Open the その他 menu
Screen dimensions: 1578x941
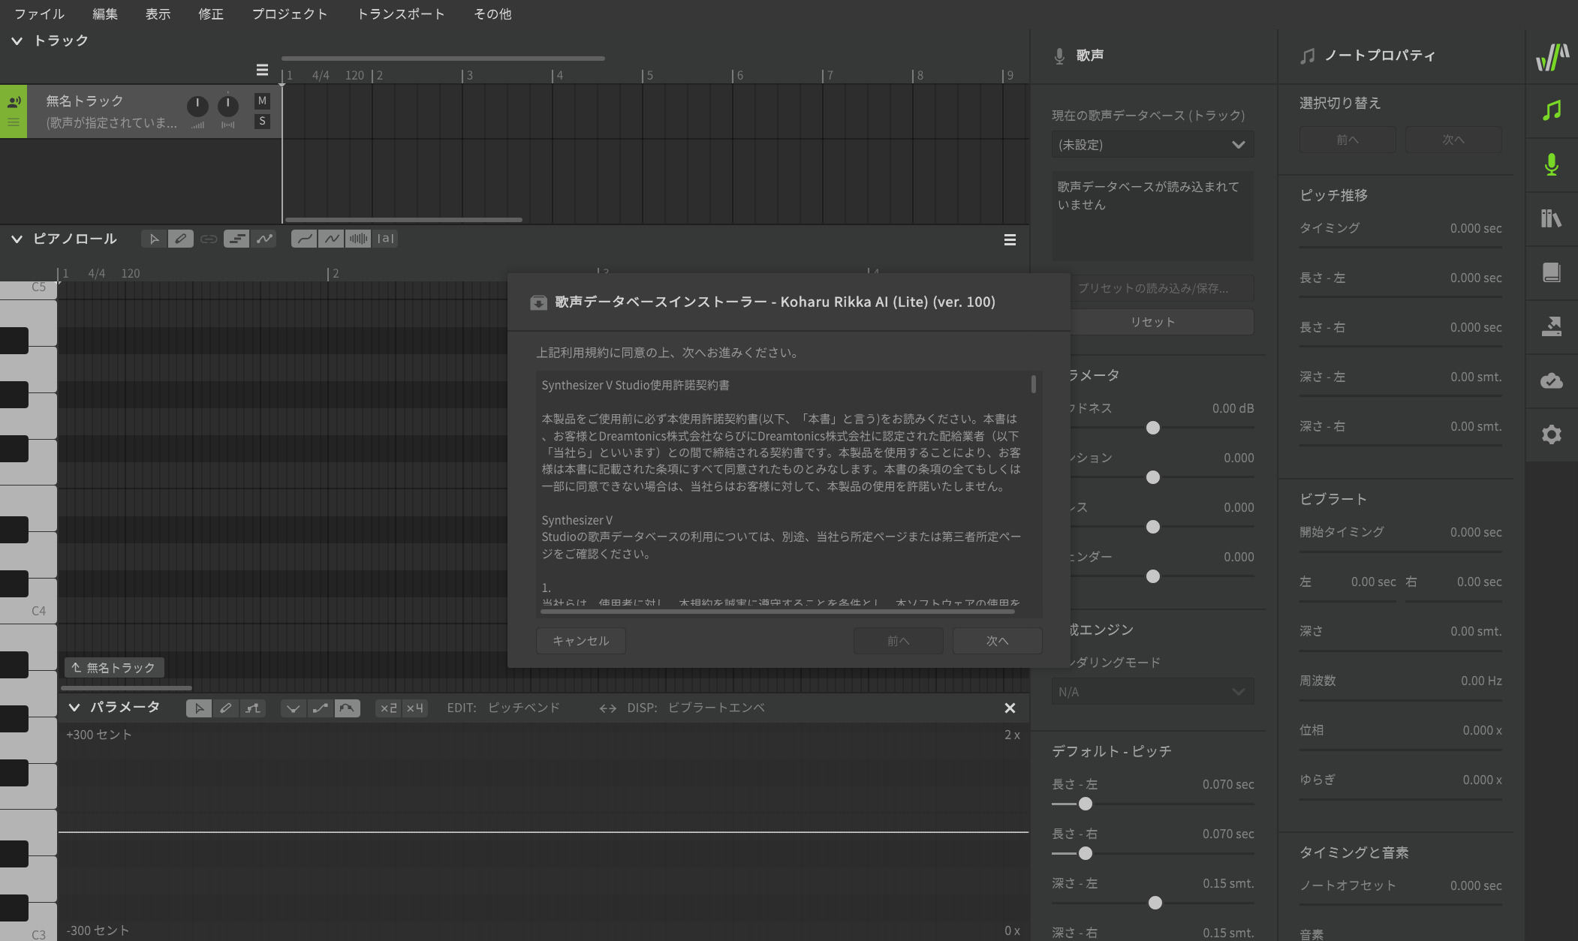pos(492,14)
